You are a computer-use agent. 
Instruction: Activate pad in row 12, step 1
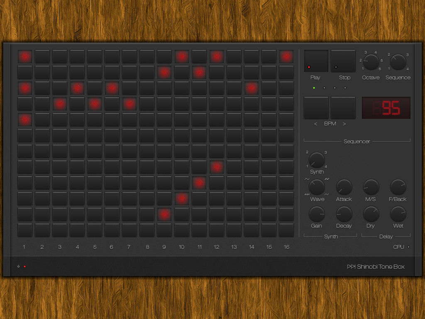tap(25, 230)
